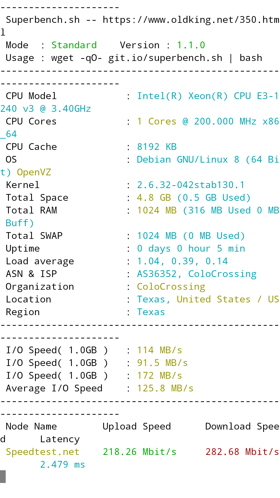Click the green Standard mode value
This screenshot has width=280, height=498.
click(x=74, y=45)
